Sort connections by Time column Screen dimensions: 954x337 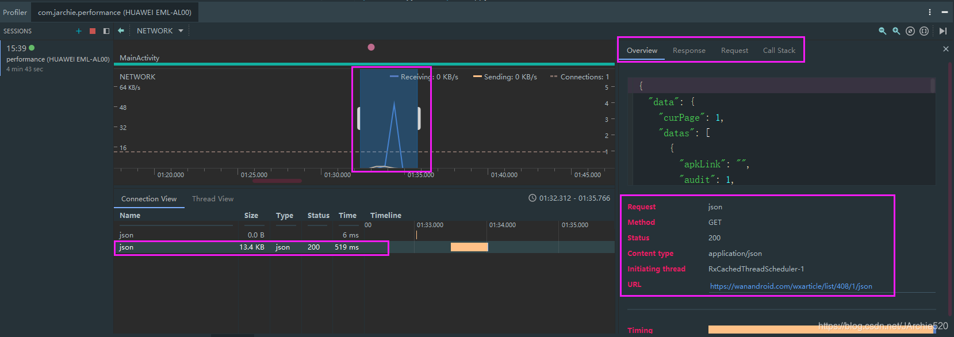click(x=347, y=216)
